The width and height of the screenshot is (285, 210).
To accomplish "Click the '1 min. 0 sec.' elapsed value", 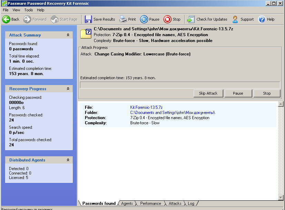I will 21,61.
